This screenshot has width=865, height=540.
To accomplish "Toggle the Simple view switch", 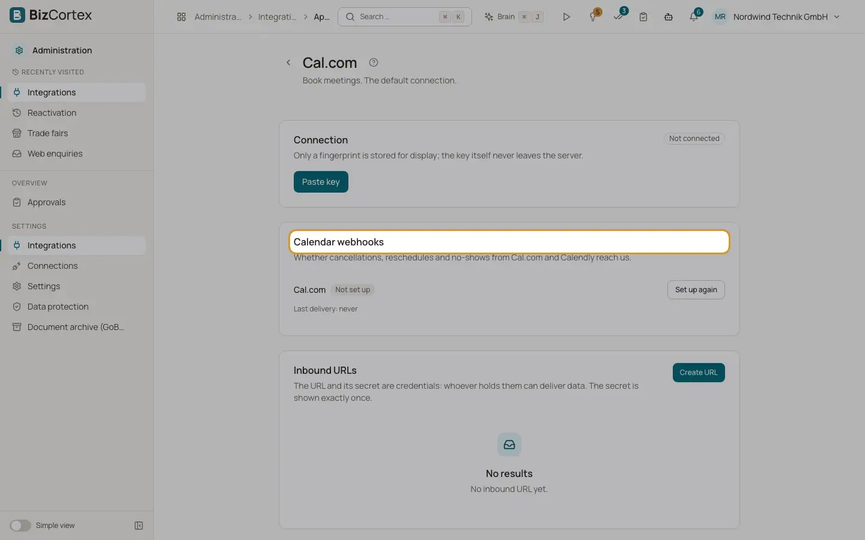I will (20, 526).
